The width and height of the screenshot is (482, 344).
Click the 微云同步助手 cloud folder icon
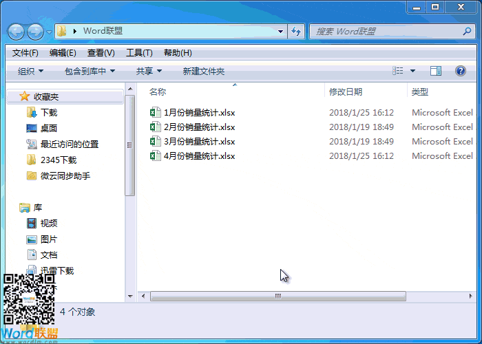[32, 175]
